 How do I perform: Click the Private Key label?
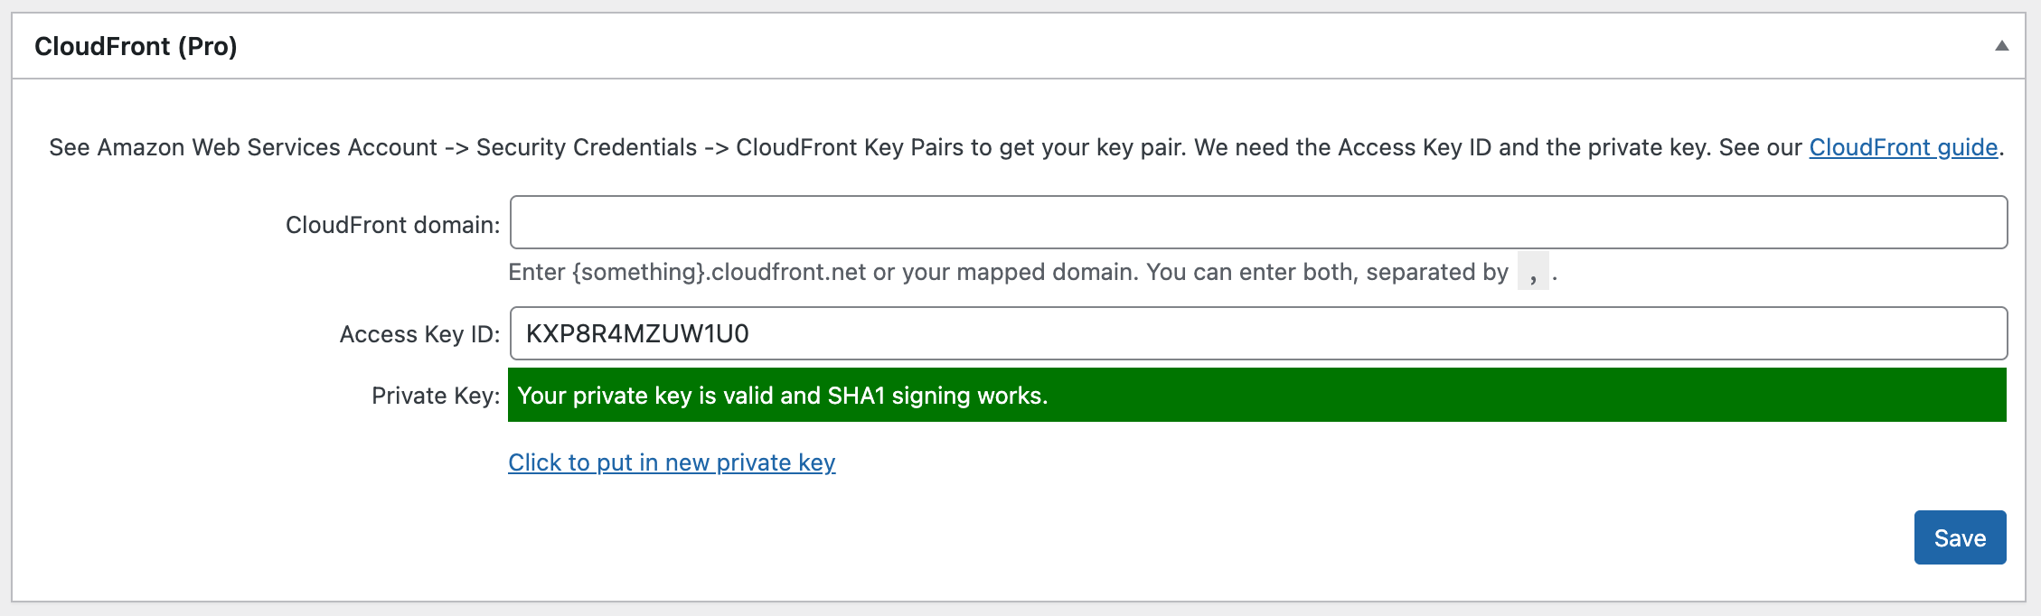(436, 396)
